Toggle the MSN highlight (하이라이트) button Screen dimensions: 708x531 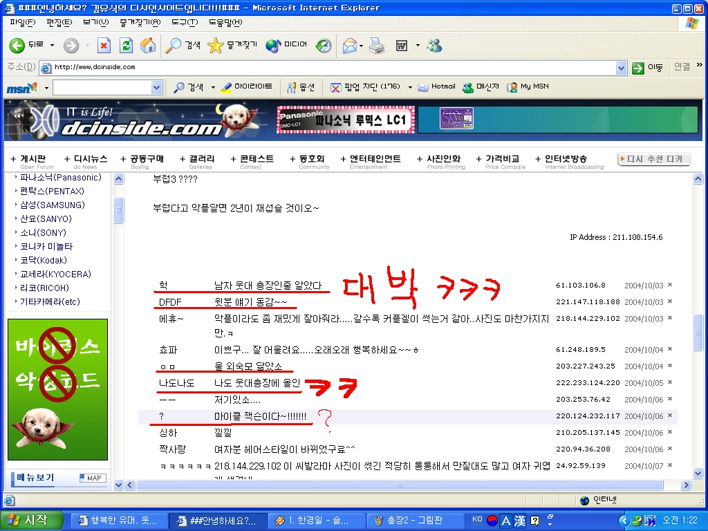coord(247,87)
